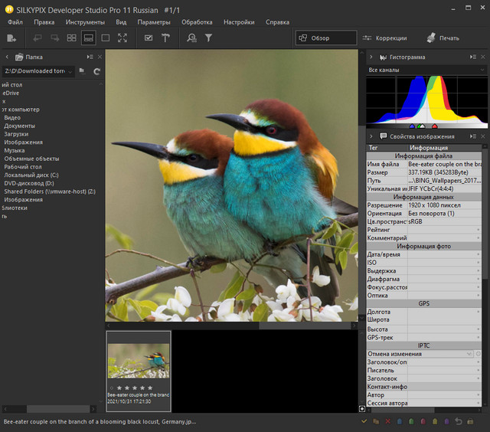Click the search/preview magnifier toolbar icon
This screenshot has height=432, width=490.
click(191, 38)
